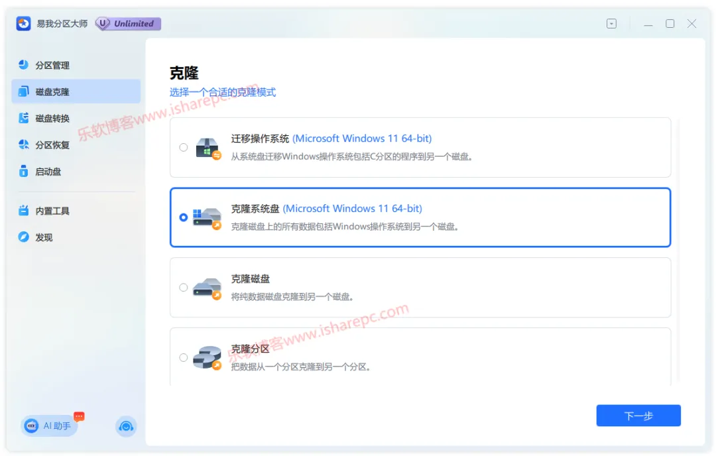Open the customer support headset icon
Image resolution: width=716 pixels, height=456 pixels.
point(126,426)
